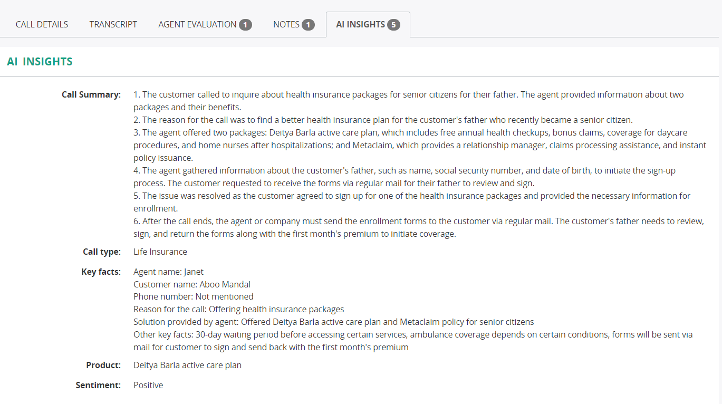Click the Phone number: Not mentioned line
This screenshot has width=722, height=404.
(x=193, y=297)
